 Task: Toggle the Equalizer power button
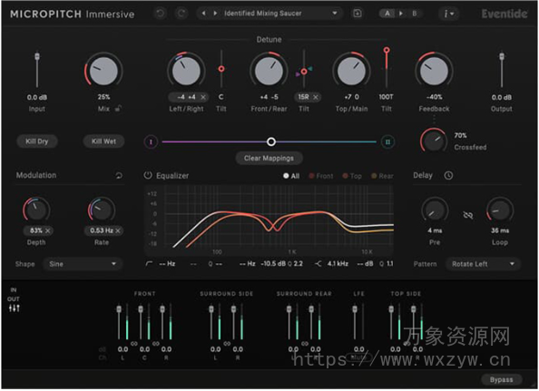pyautogui.click(x=148, y=175)
